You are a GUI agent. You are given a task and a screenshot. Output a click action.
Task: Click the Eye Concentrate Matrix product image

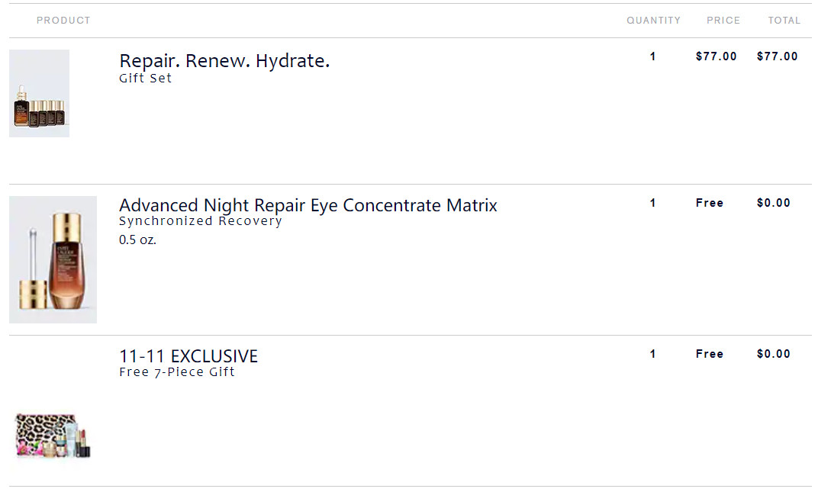[53, 259]
